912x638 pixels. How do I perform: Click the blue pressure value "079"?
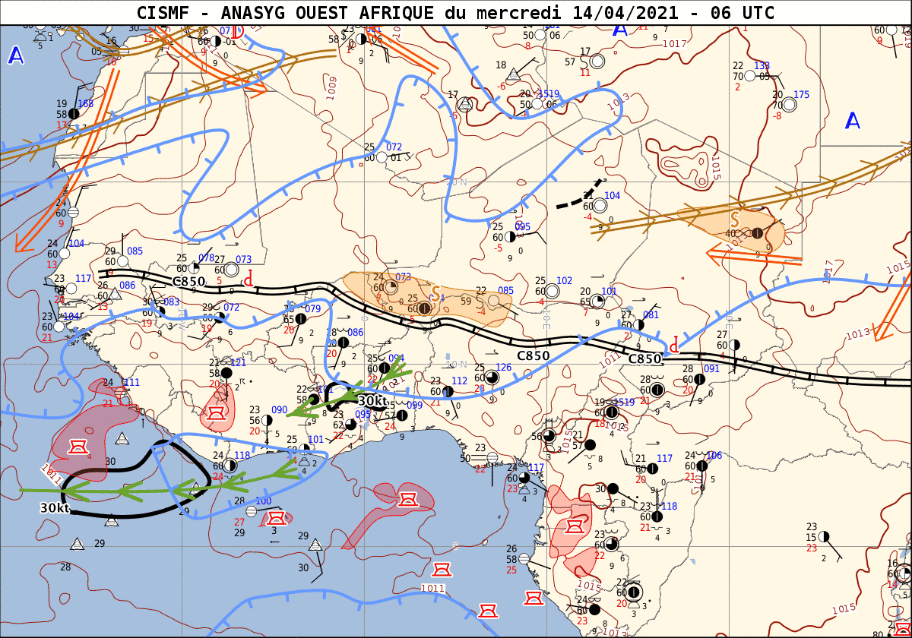click(312, 309)
